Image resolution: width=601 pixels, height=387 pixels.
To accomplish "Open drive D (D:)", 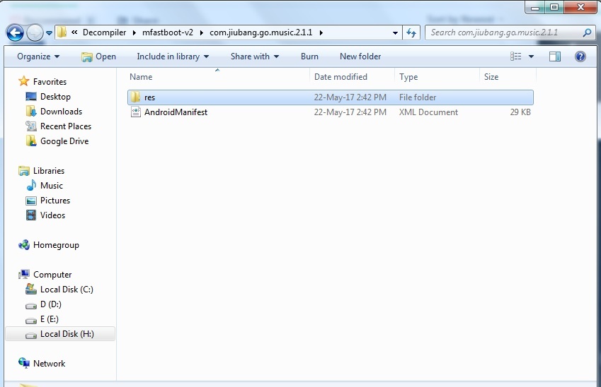I will point(50,304).
